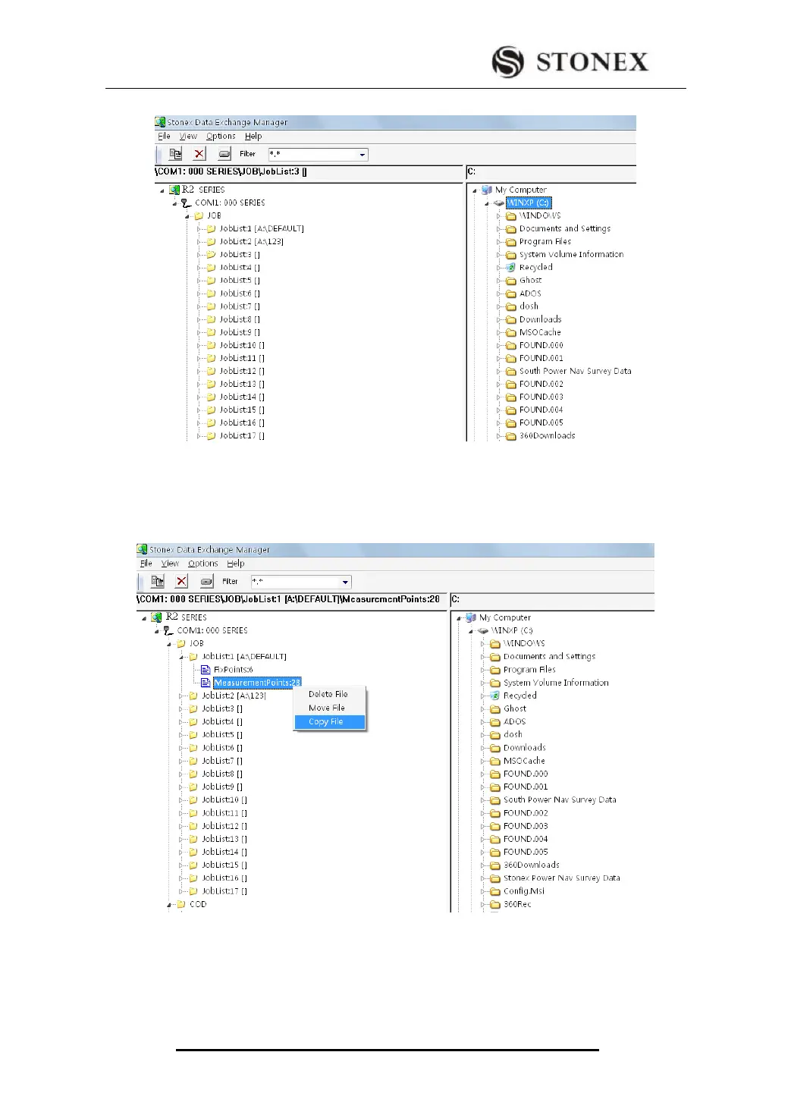Select the highlighted WINXP (C:) drive
Image resolution: width=791 pixels, height=1118 pixels.
(x=529, y=203)
